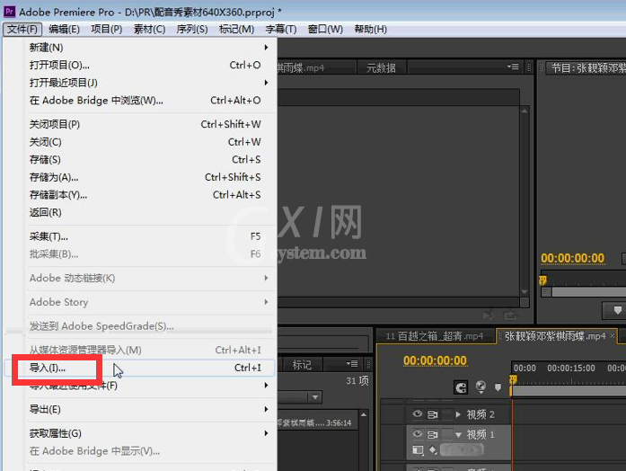Open source panel flyout menu icon
This screenshot has height=471, width=626.
click(513, 67)
